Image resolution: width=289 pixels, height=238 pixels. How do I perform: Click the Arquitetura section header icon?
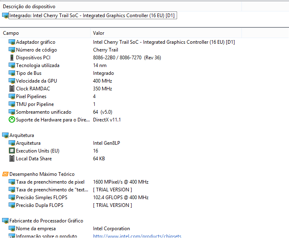5,135
